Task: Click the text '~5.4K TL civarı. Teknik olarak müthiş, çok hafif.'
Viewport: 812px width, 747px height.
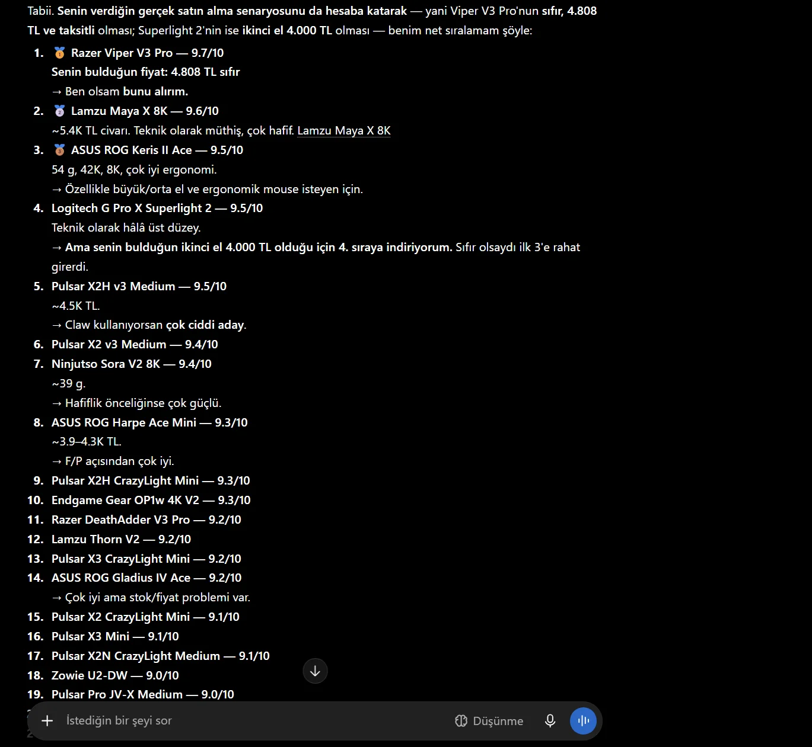Action: click(x=173, y=130)
